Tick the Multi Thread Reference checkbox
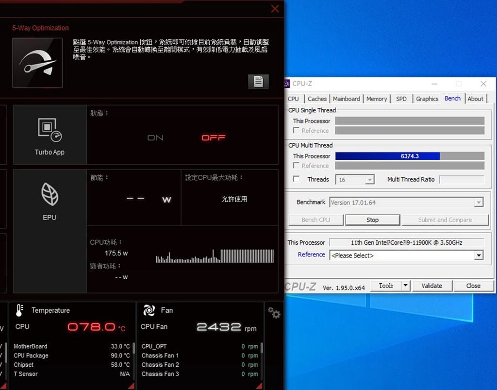497x390 pixels. coord(297,166)
